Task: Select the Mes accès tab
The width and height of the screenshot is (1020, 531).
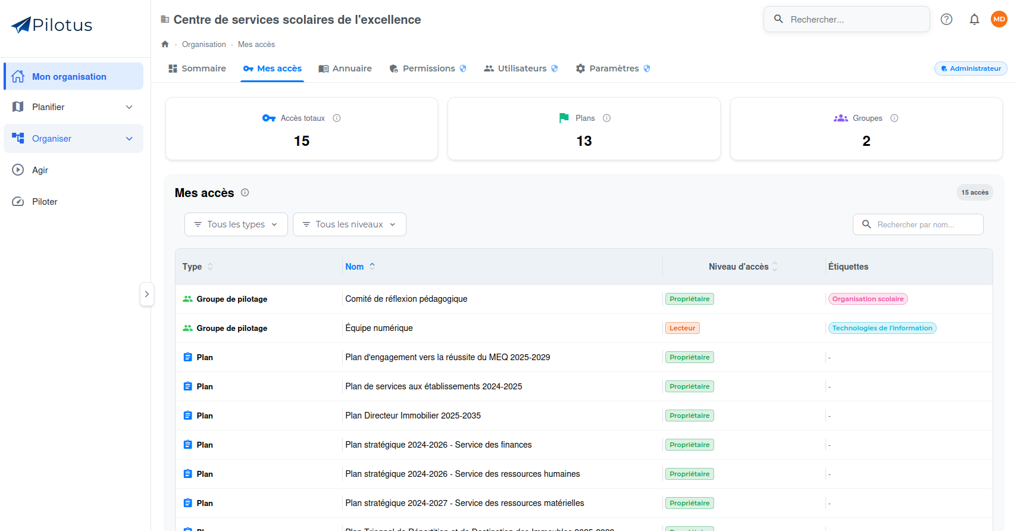Action: [x=272, y=68]
